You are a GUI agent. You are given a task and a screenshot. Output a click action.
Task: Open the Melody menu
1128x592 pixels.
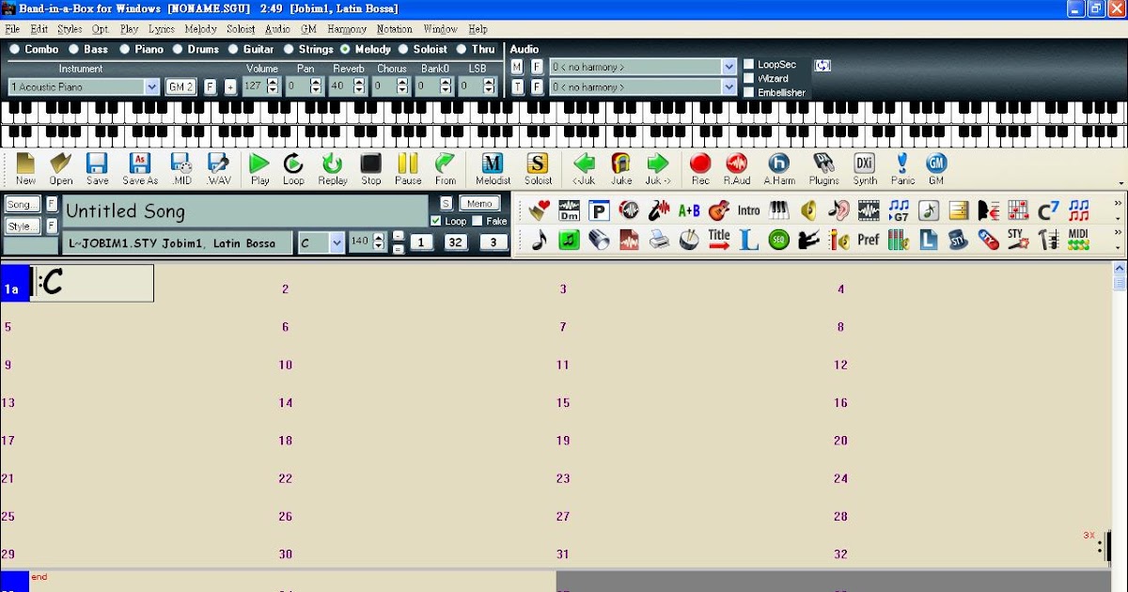(x=200, y=29)
